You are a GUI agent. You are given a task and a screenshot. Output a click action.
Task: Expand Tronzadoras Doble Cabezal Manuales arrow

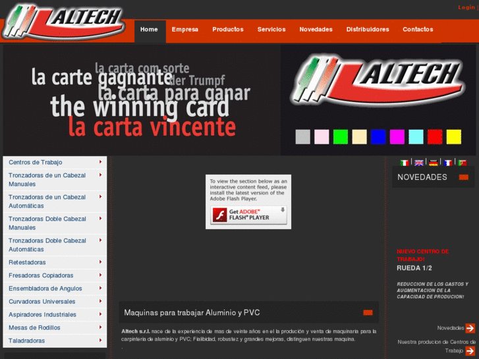(x=101, y=219)
